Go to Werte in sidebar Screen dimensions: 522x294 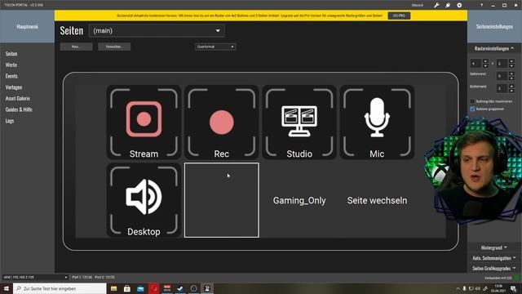point(11,65)
